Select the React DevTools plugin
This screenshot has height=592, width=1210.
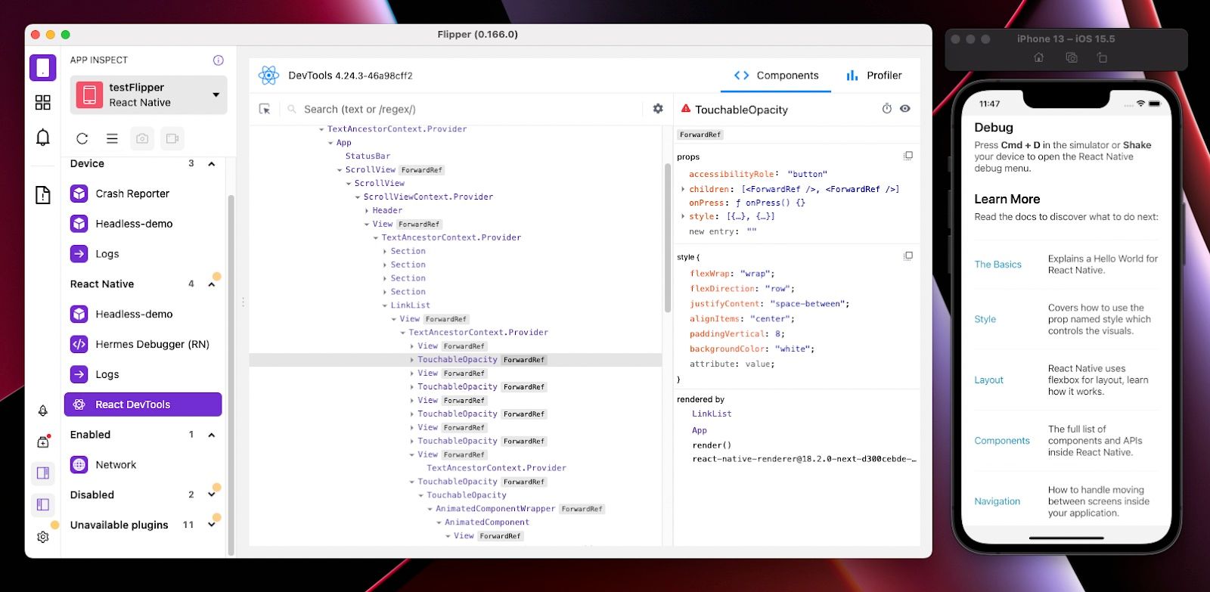[x=143, y=404]
